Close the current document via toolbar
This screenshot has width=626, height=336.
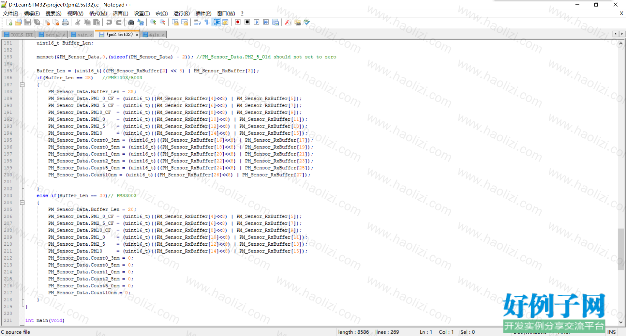tap(47, 22)
